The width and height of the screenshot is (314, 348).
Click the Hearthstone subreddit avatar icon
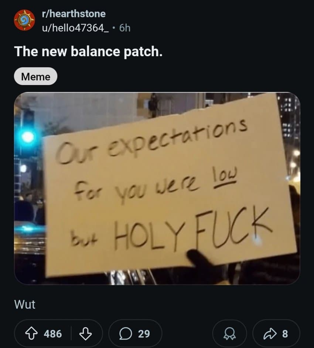coord(24,21)
